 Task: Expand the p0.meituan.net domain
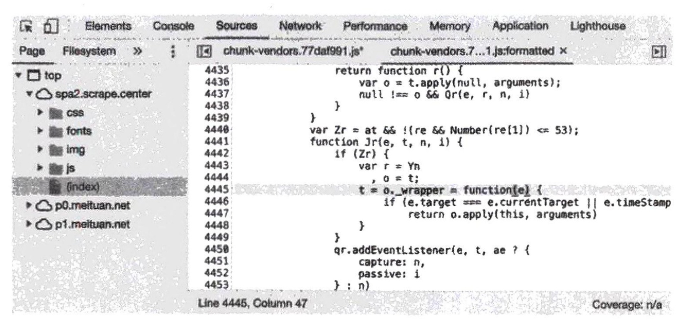tap(29, 205)
